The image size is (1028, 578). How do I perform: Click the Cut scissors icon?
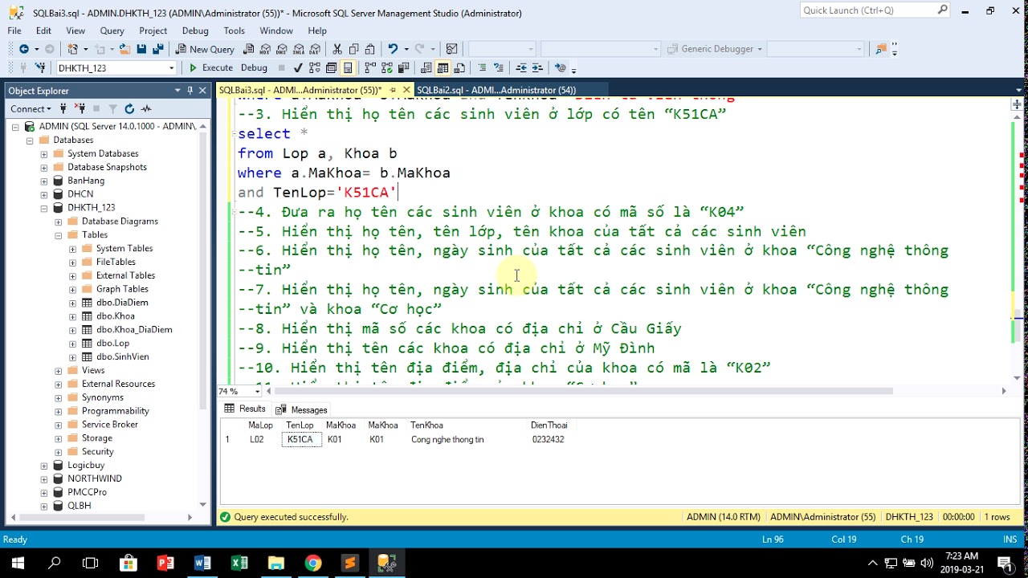337,49
